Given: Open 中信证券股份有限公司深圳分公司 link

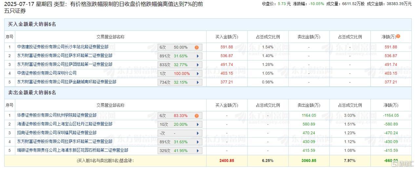Looking at the screenshot, I should [47, 73].
